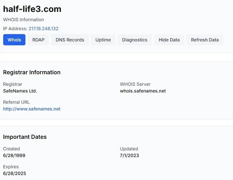
Task: Click the Registrar Information section heading
Action: (x=32, y=72)
